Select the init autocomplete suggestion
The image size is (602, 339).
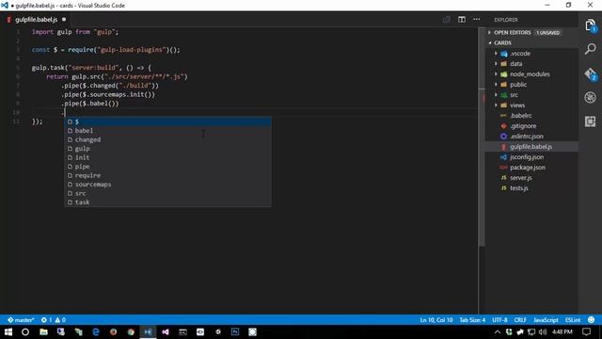[x=167, y=157]
